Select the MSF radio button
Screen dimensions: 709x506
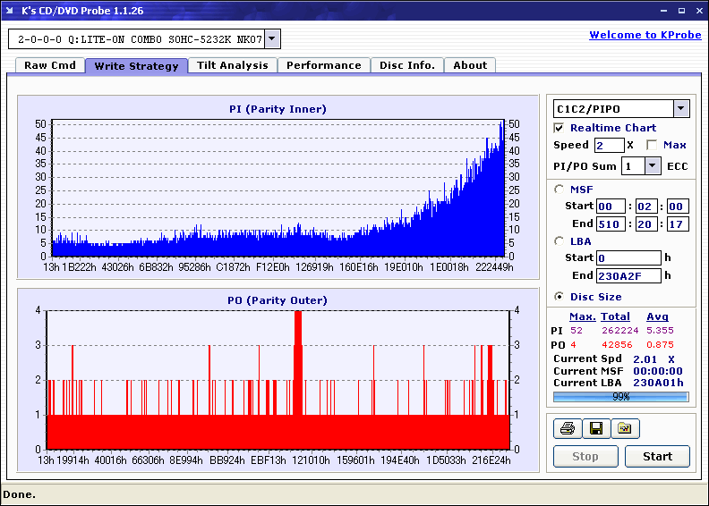point(560,189)
